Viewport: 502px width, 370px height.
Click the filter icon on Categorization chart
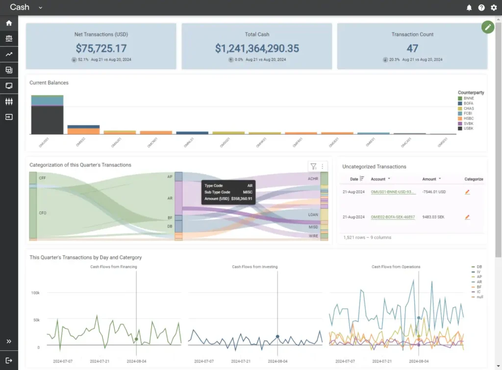point(313,167)
